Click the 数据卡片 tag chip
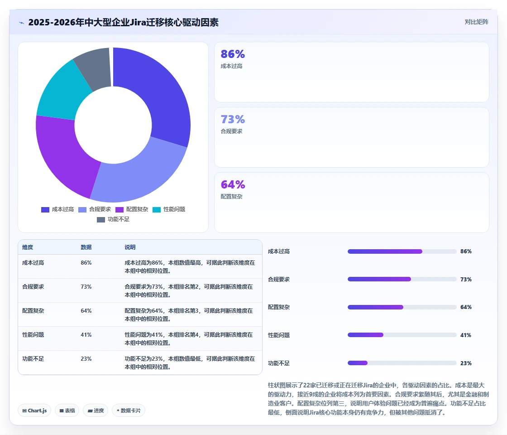The image size is (507, 435). click(129, 411)
